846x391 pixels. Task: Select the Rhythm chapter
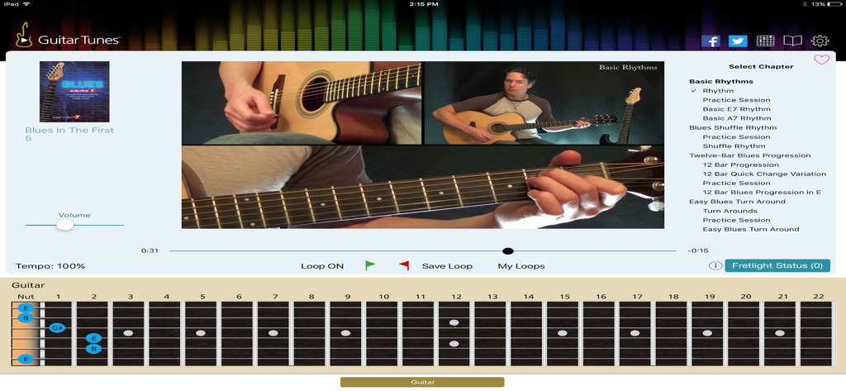tap(718, 91)
